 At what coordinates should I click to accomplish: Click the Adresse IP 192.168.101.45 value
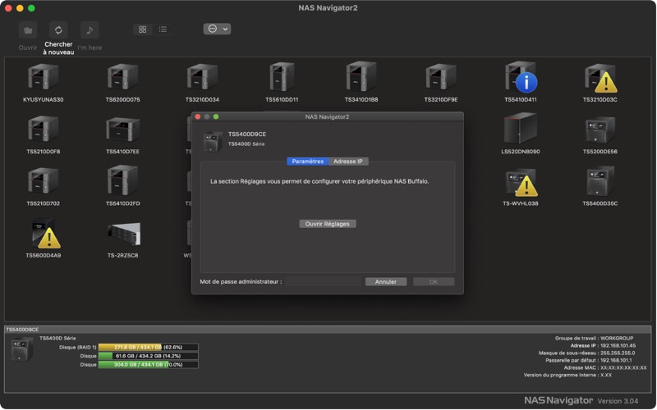click(x=618, y=345)
